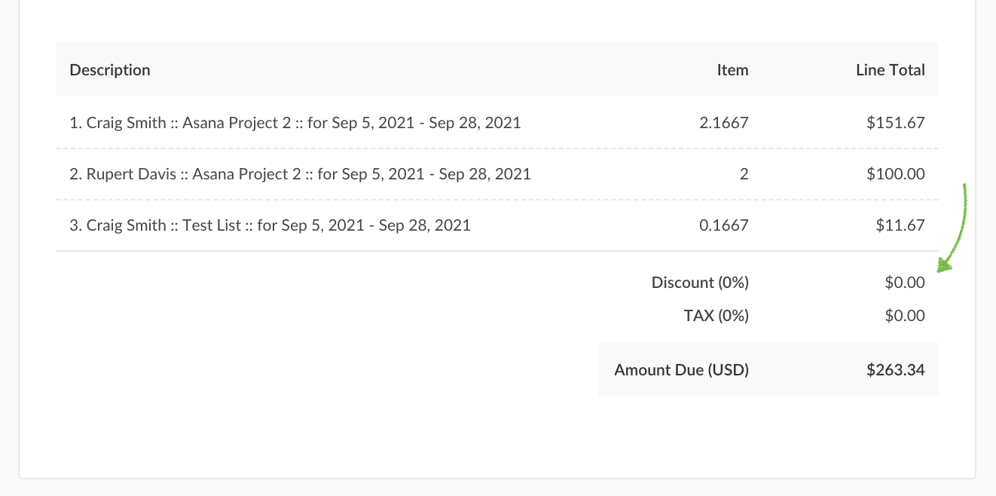Click the Description column header
The height and width of the screenshot is (496, 996).
(110, 70)
